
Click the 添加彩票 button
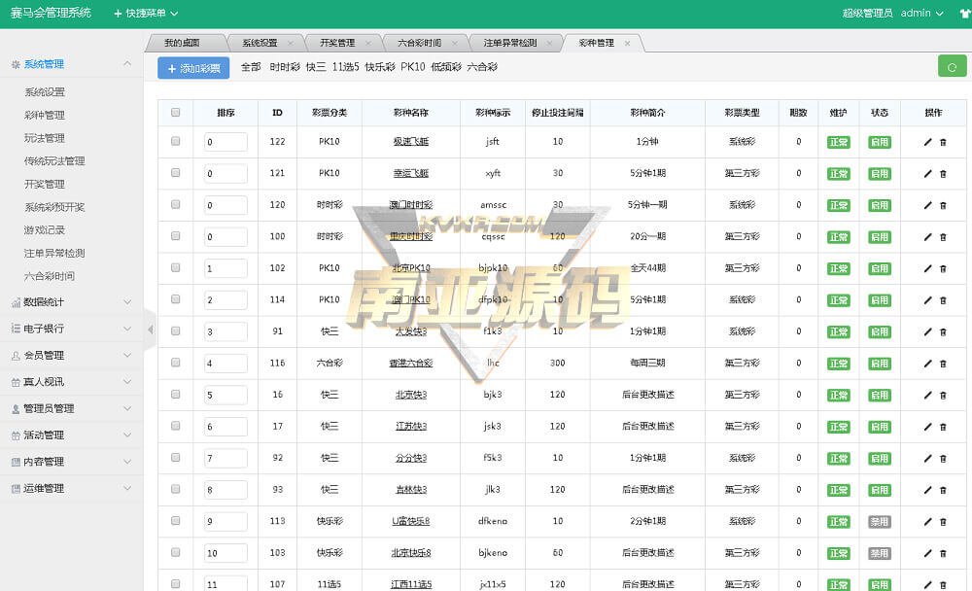click(193, 68)
